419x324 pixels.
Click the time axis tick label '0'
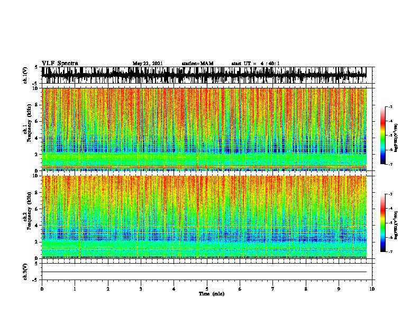click(x=42, y=289)
